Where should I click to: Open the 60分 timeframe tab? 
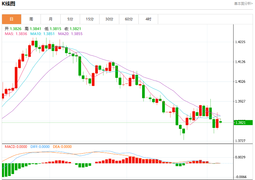129,19
